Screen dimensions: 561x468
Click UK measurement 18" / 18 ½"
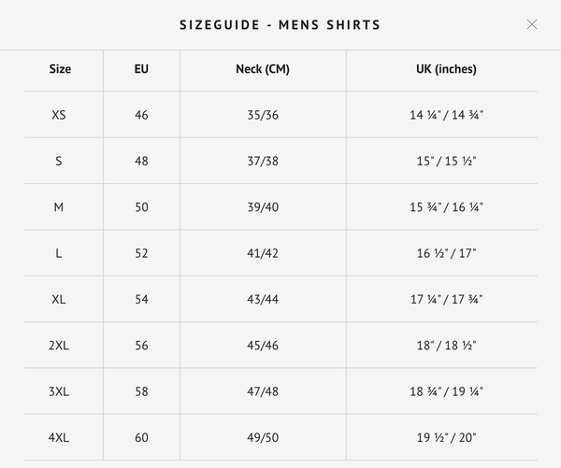tap(446, 346)
